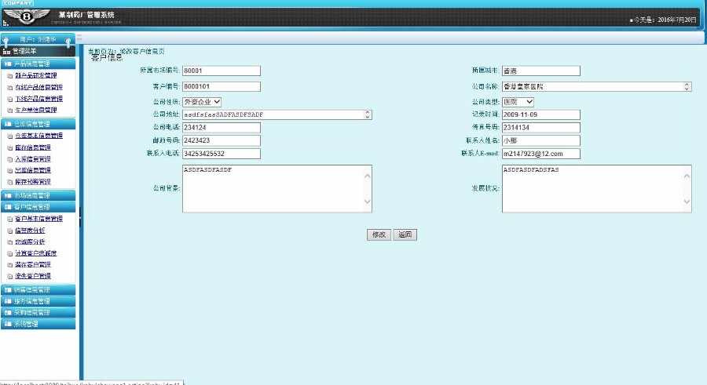707x385 pixels.
Task: Click the 客户编号 field with 8000101
Action: coord(222,86)
